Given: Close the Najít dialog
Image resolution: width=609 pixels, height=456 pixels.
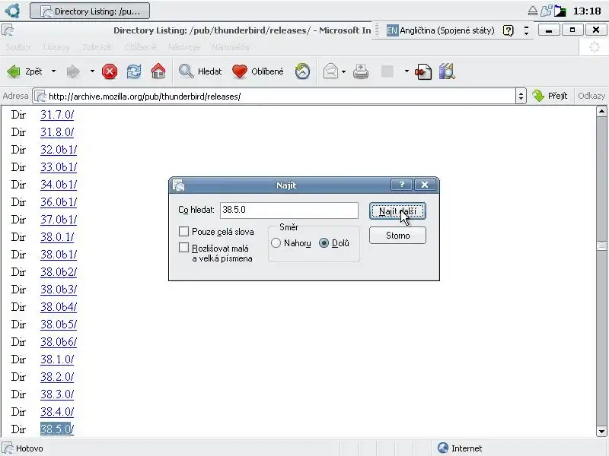Looking at the screenshot, I should (425, 185).
